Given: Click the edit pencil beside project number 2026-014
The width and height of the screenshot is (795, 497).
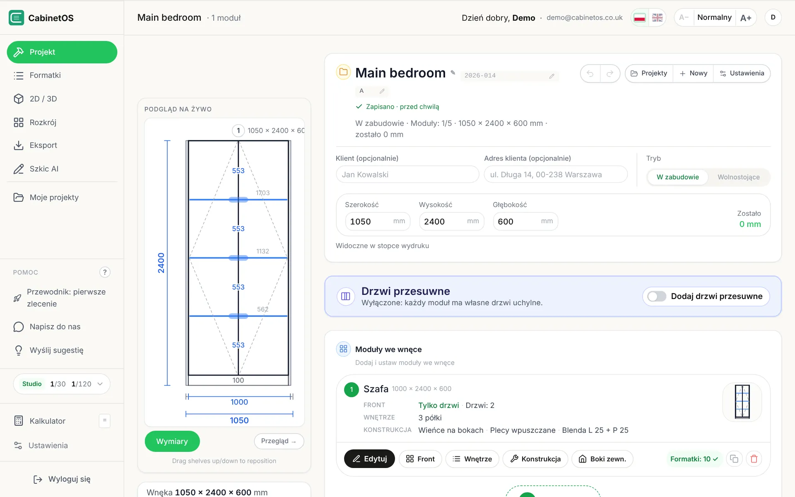Looking at the screenshot, I should coord(552,76).
